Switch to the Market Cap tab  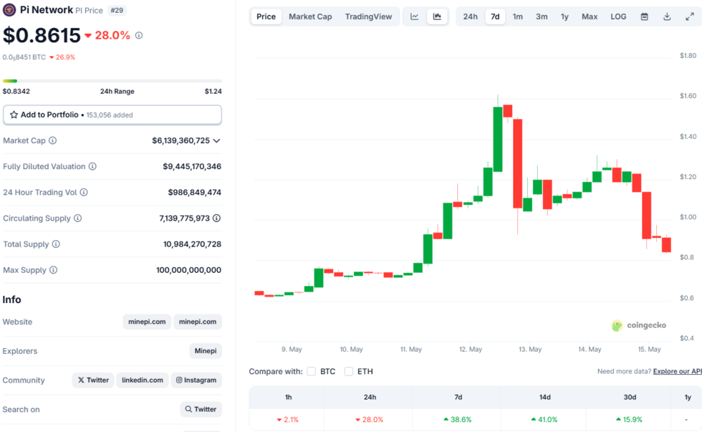[310, 16]
